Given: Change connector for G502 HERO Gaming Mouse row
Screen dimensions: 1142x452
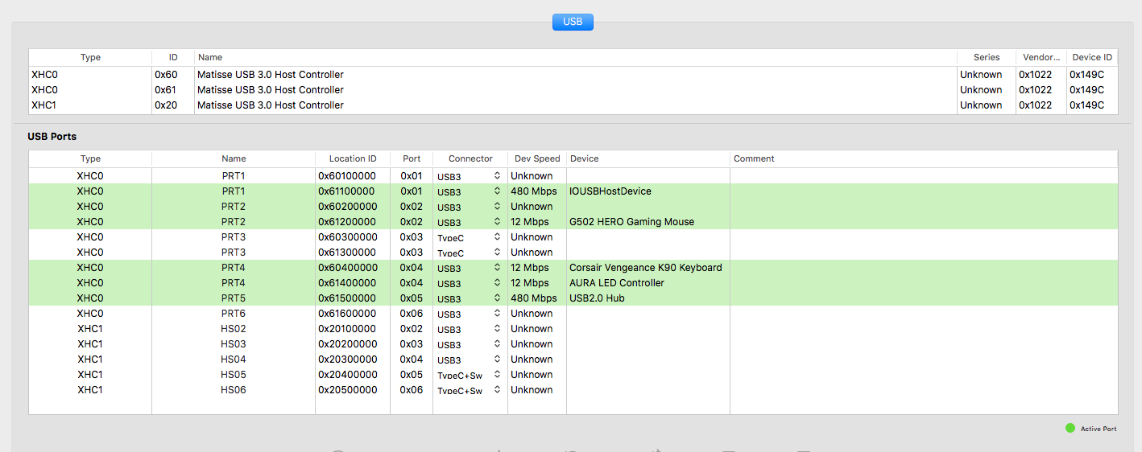Looking at the screenshot, I should point(470,222).
